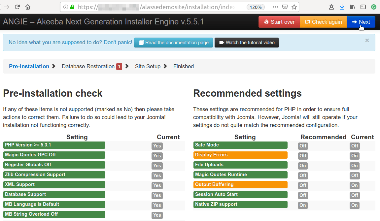Open the browser home page icon
This screenshot has height=221, width=380.
[x=28, y=7]
